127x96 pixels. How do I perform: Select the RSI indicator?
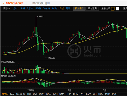[x=29, y=94]
